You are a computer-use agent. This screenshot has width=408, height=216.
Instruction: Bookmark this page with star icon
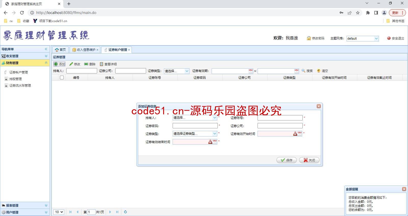[x=358, y=13]
